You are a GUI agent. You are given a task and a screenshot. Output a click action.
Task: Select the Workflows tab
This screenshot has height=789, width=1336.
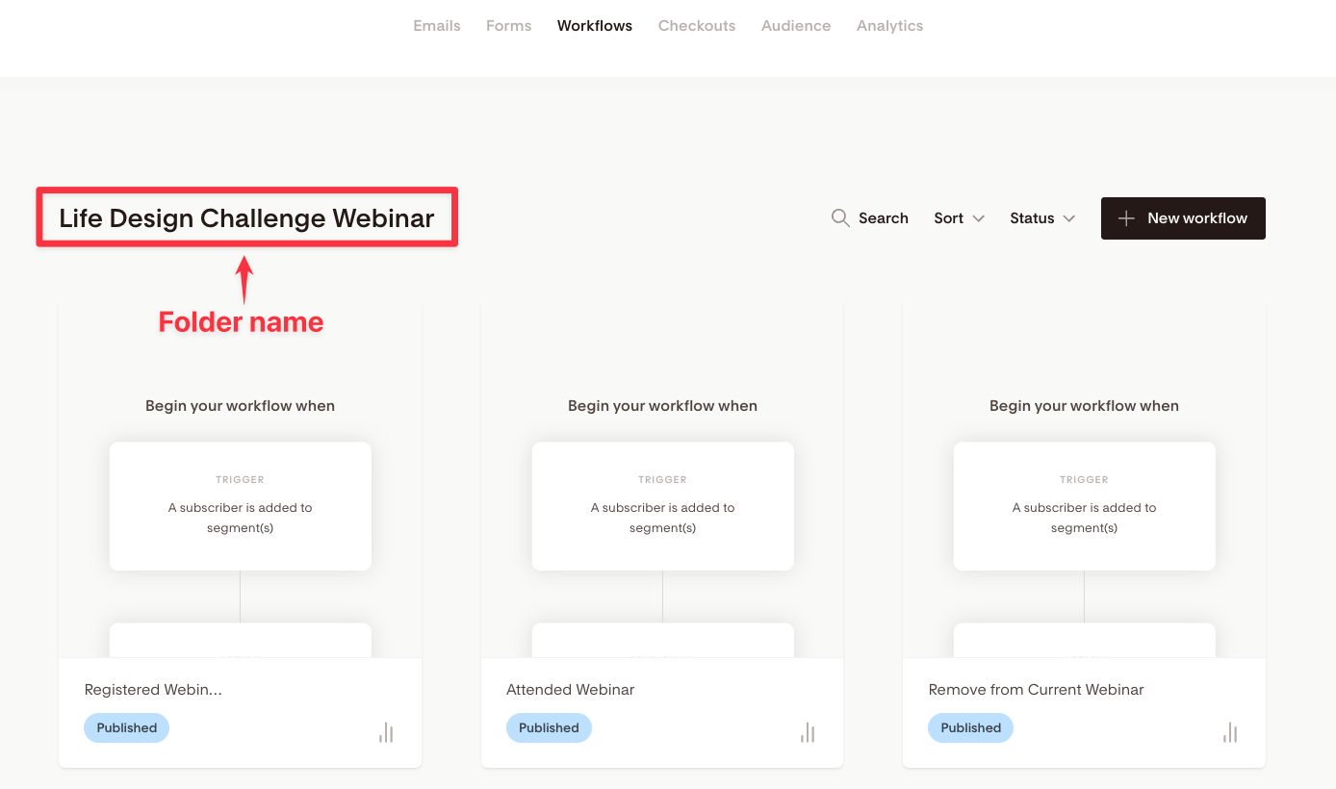pos(595,26)
